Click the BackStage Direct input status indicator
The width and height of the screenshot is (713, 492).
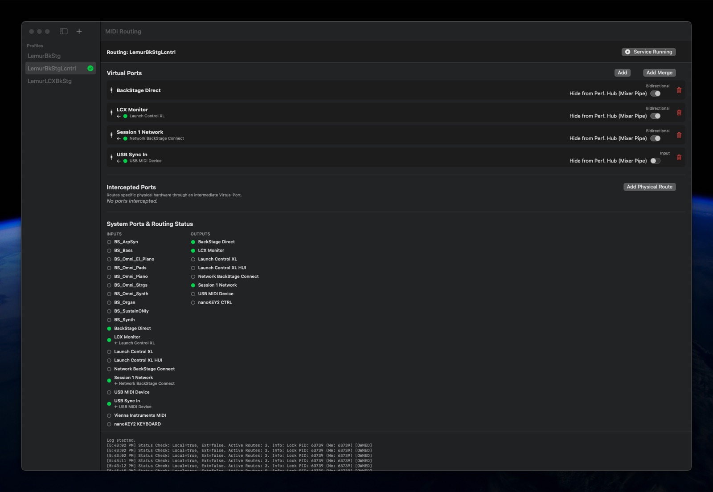click(109, 329)
